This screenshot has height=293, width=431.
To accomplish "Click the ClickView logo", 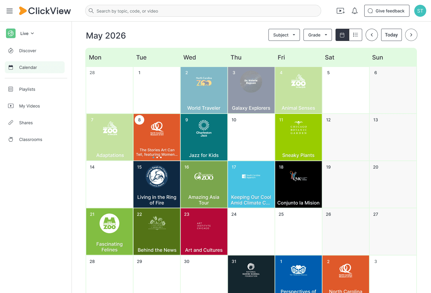I will point(45,11).
